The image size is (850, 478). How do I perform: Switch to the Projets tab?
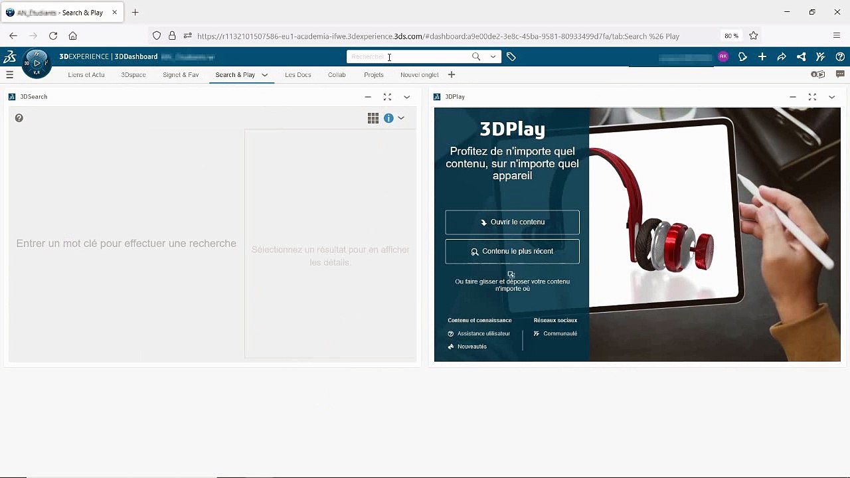coord(374,75)
